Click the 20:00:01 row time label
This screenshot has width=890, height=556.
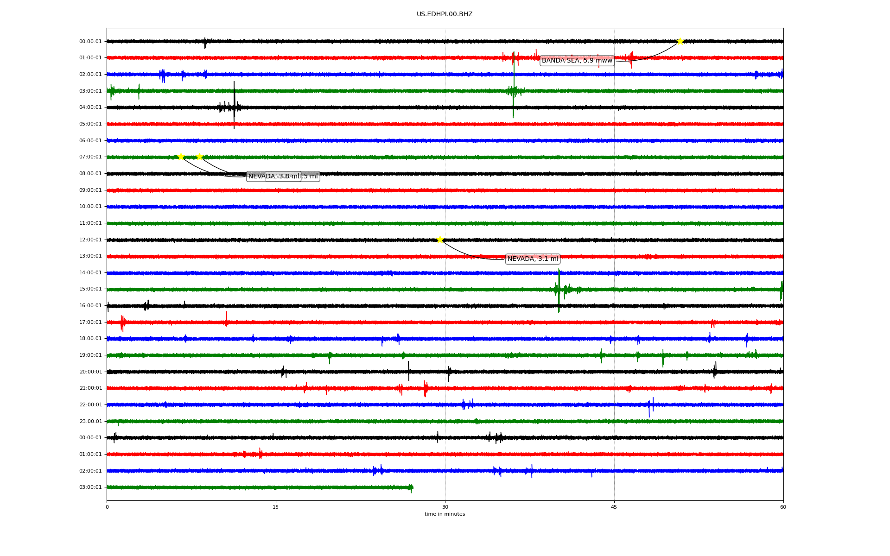point(90,372)
